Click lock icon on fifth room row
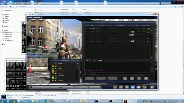 click(x=132, y=41)
